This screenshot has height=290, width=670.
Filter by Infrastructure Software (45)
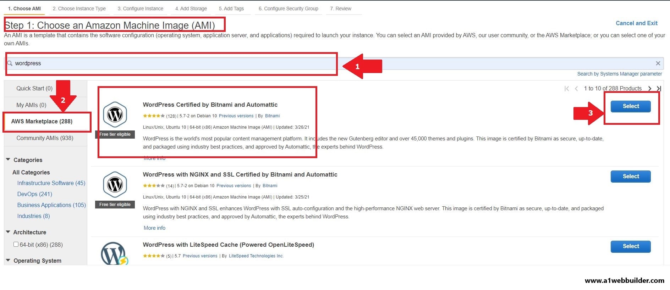[x=51, y=183]
